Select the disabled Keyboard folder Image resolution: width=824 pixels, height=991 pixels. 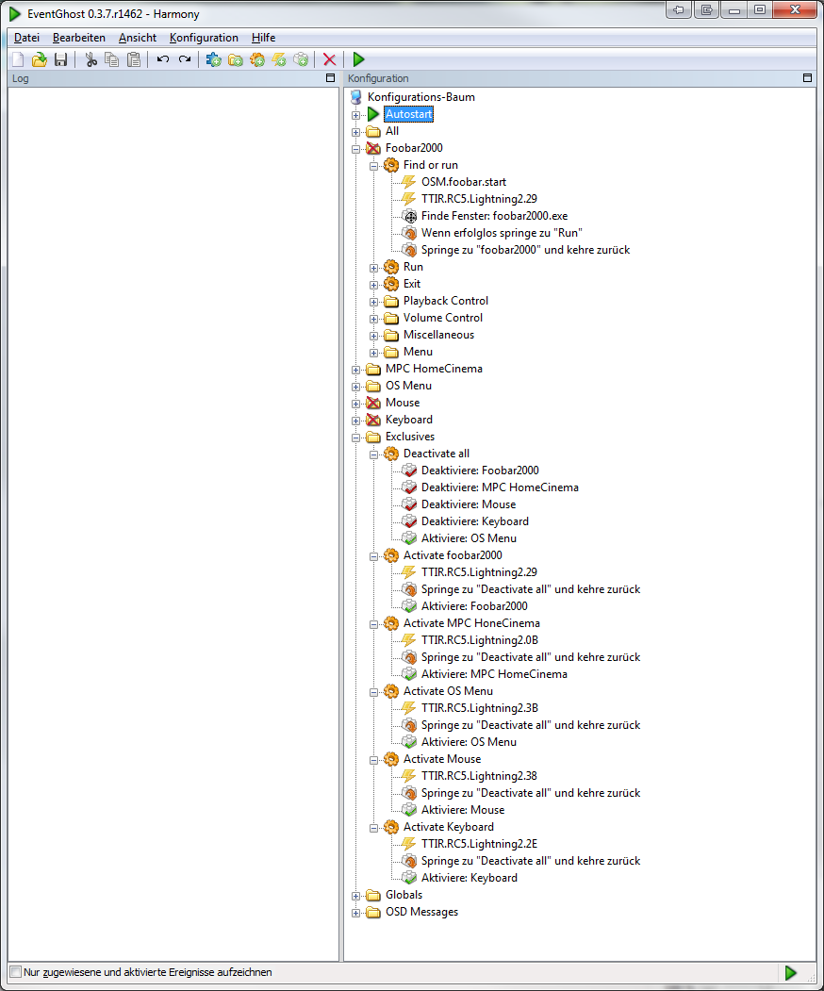(409, 420)
